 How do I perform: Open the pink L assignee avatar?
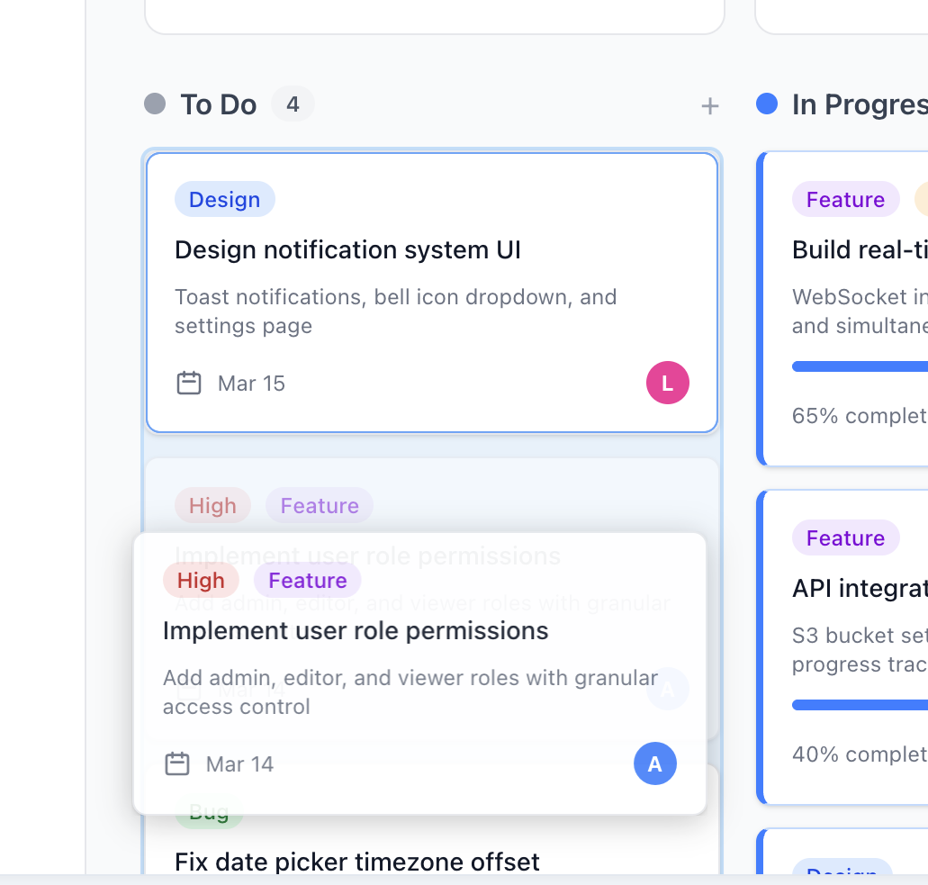667,384
